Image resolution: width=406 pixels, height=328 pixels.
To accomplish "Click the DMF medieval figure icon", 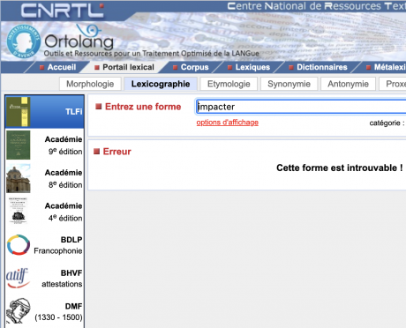I will (19, 311).
